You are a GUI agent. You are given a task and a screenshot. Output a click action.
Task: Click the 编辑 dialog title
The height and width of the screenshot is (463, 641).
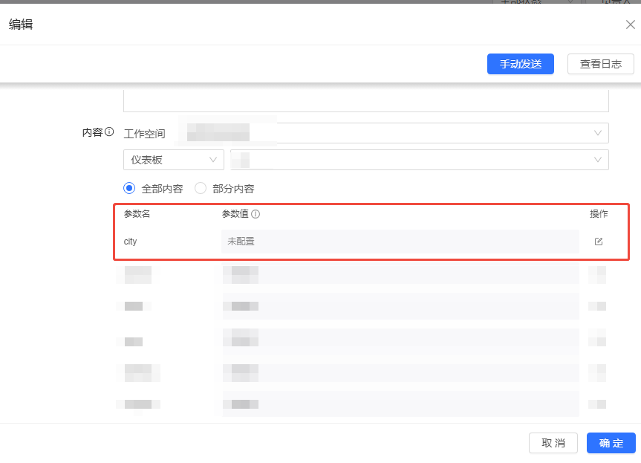(21, 25)
